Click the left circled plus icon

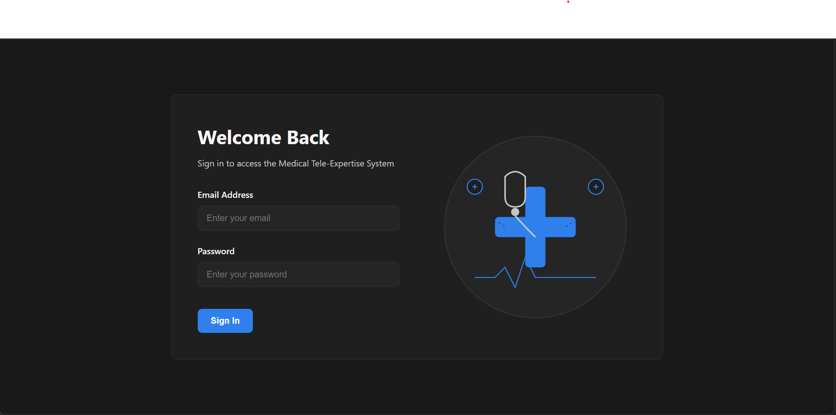pyautogui.click(x=475, y=187)
